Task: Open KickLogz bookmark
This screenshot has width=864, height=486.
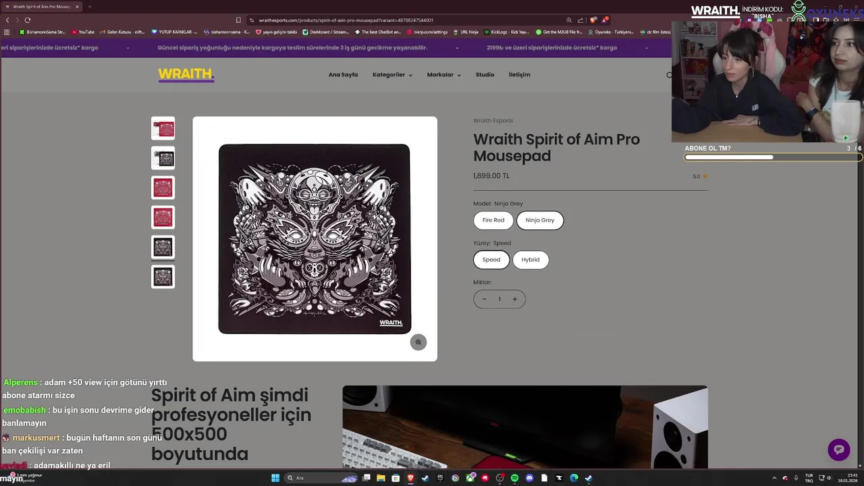Action: (x=506, y=32)
